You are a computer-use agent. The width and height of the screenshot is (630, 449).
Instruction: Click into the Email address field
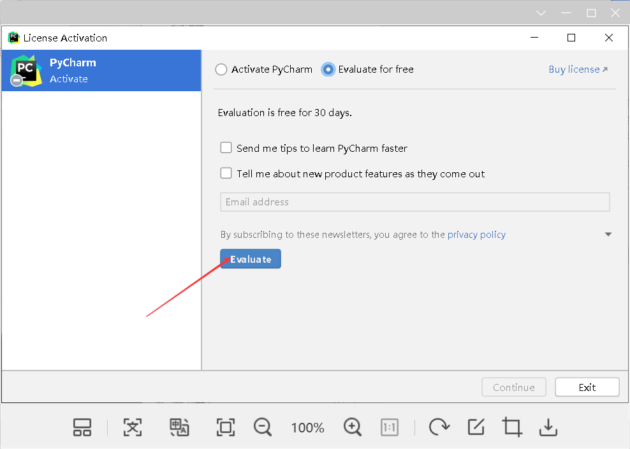[415, 202]
